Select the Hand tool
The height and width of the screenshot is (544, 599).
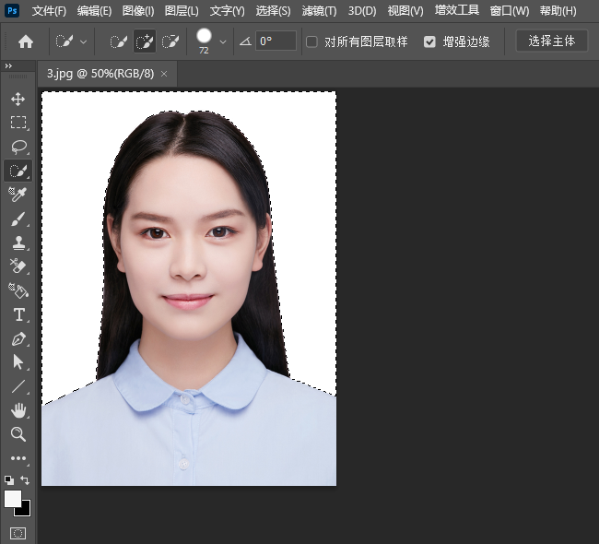click(18, 410)
